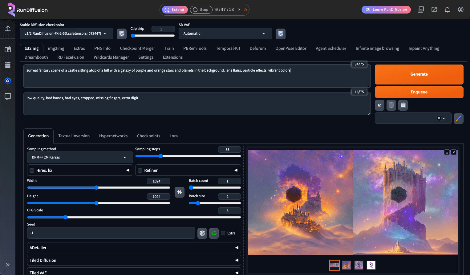Download the generated image preview
Screen dimensions: 470x275
[447, 152]
